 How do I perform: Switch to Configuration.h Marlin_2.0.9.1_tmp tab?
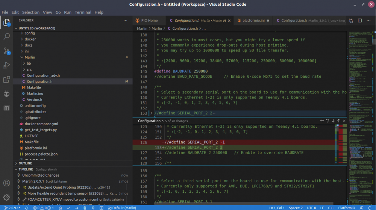click(310, 21)
